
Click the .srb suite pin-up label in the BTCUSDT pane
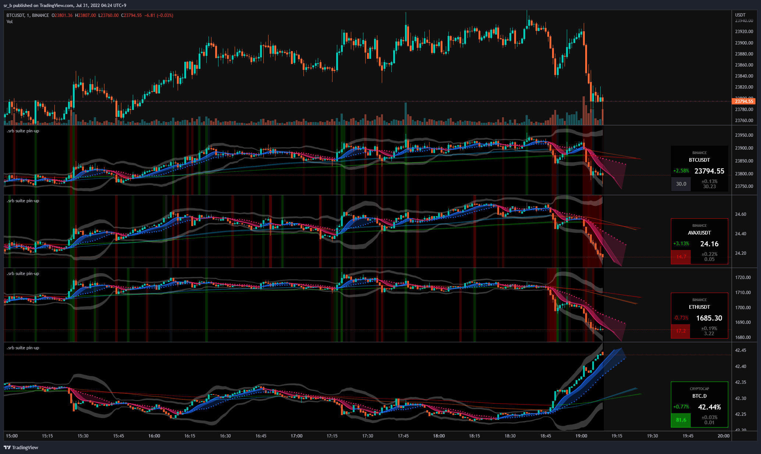coord(23,131)
